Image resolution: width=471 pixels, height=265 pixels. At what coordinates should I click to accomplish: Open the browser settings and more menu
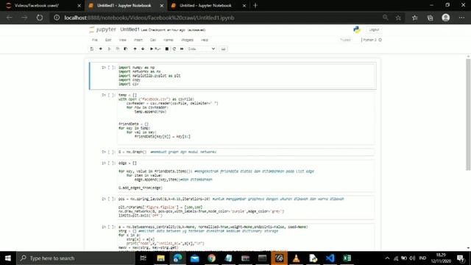[461, 18]
